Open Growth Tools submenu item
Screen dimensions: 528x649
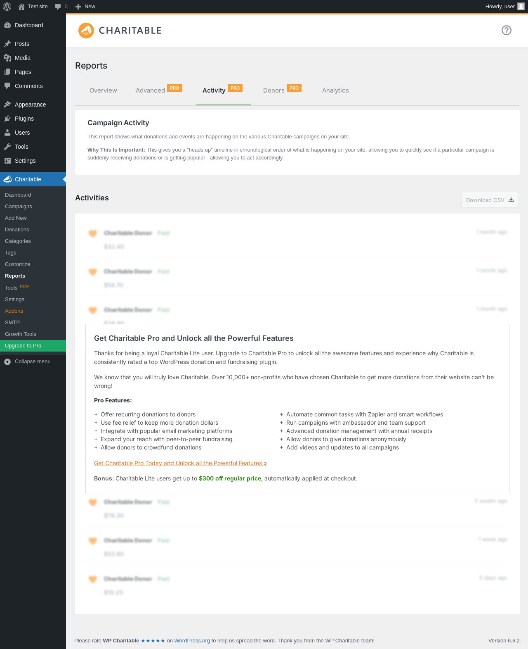click(x=33, y=334)
